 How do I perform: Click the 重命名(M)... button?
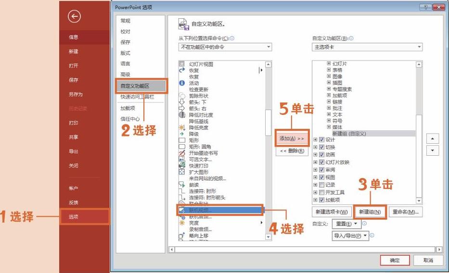[x=406, y=212]
